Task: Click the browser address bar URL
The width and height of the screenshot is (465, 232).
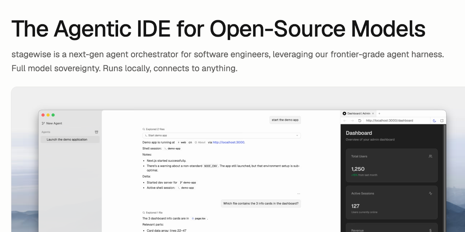Action: 389,121
